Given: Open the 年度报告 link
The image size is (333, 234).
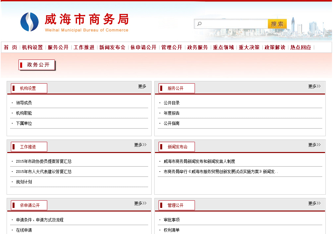Looking at the screenshot, I should tap(171, 113).
